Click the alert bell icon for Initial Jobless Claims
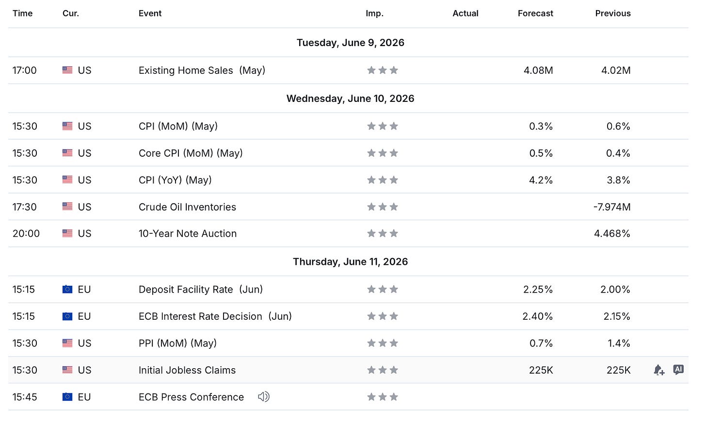This screenshot has height=425, width=706. click(659, 370)
